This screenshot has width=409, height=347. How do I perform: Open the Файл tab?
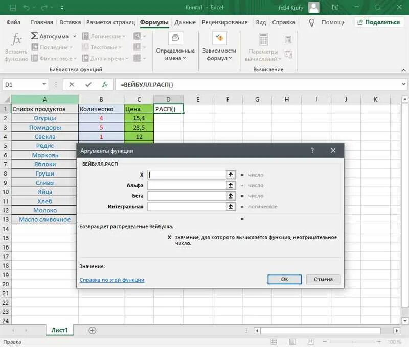tap(13, 22)
